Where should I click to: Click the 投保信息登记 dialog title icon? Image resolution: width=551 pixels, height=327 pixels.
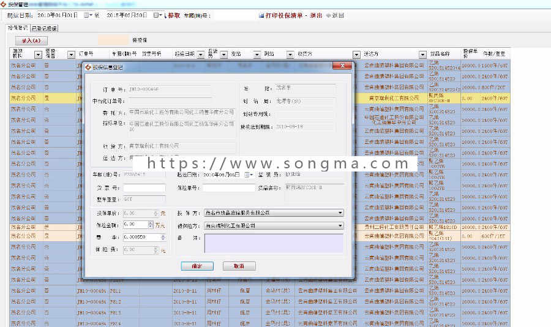[88, 67]
